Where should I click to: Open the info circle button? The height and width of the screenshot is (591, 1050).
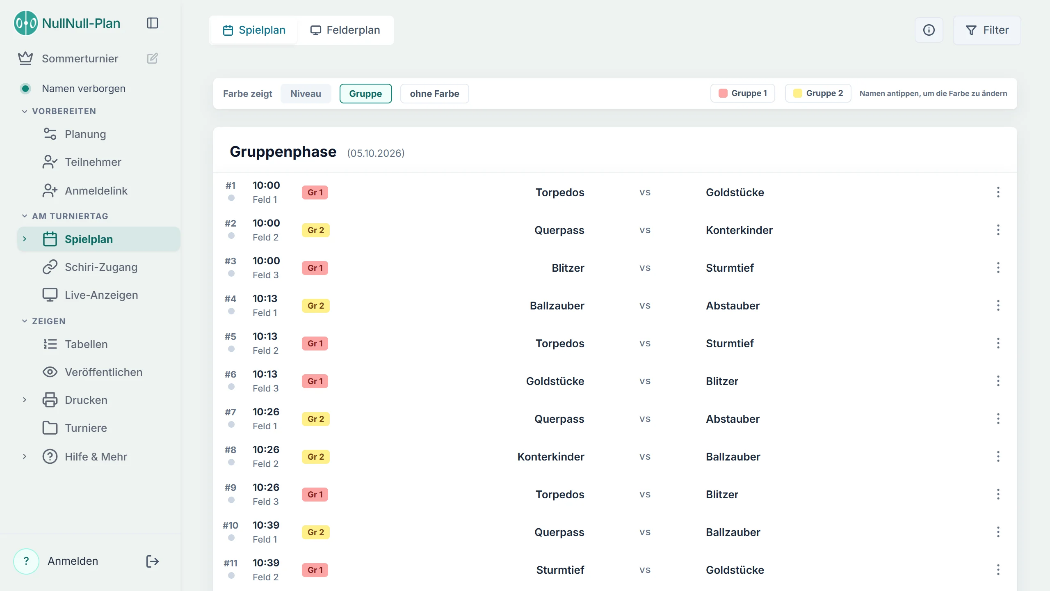pos(929,30)
